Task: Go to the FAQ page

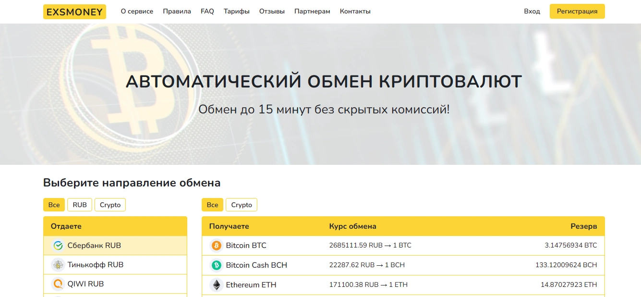Action: [207, 12]
